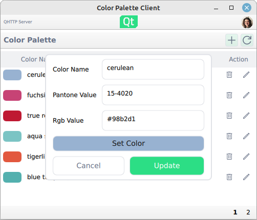The width and height of the screenshot is (257, 220).
Task: Click the tigerlily orange swatch
Action: [12, 157]
